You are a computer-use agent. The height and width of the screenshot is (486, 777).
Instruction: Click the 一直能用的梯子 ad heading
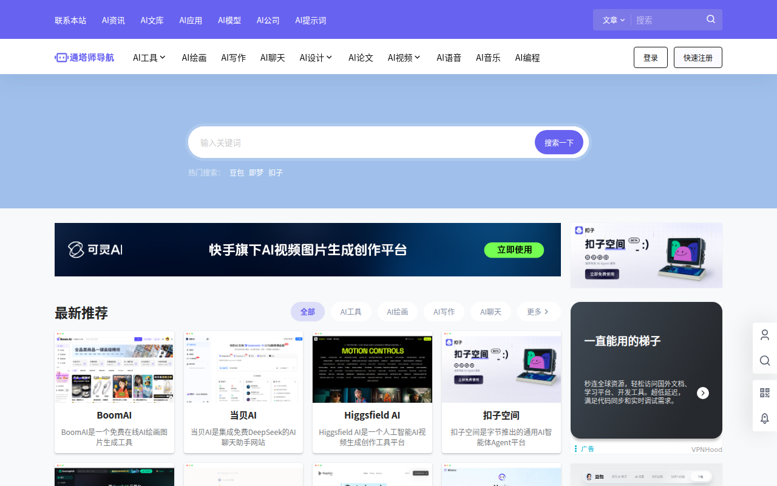tap(622, 341)
